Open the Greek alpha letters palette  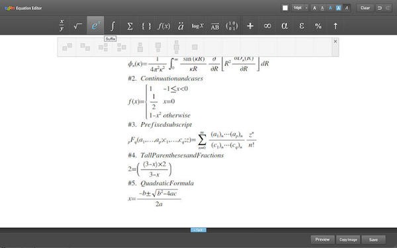click(x=285, y=26)
